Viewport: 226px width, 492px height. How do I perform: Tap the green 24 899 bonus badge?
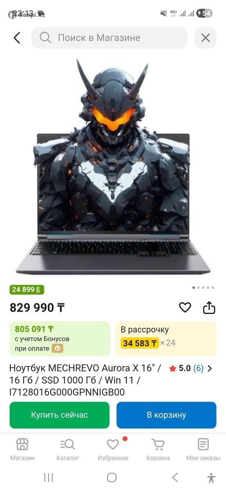pos(27,289)
